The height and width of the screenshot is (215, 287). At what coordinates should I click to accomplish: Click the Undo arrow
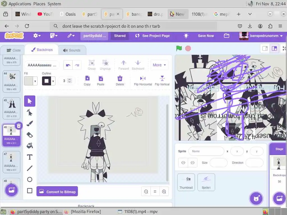click(x=68, y=65)
